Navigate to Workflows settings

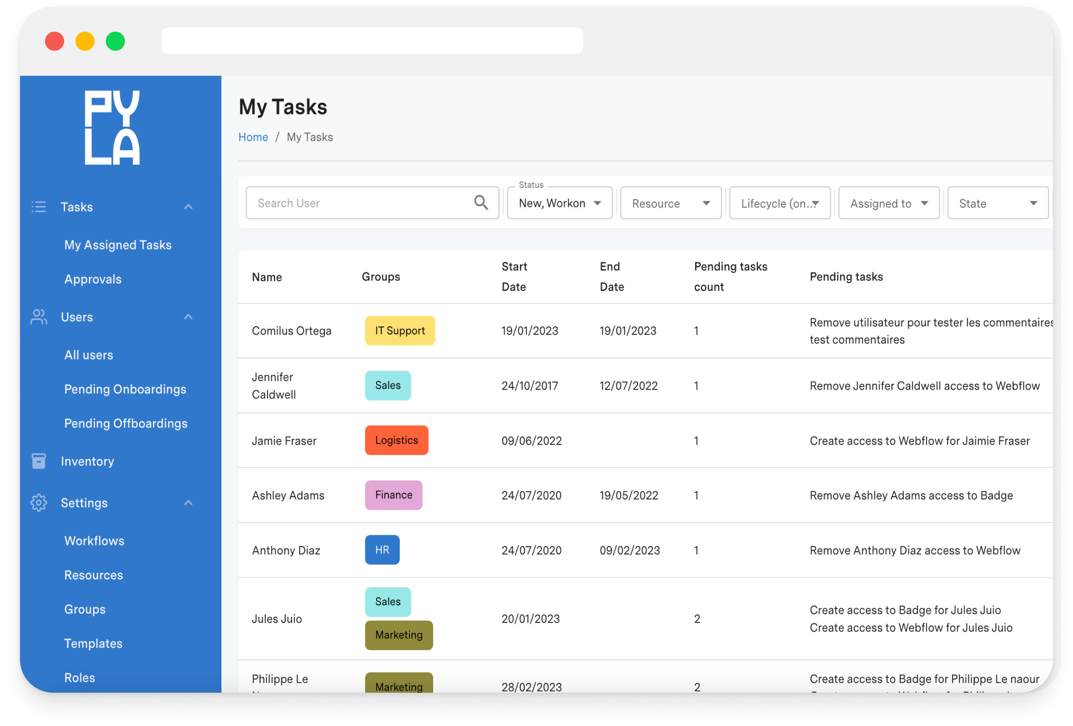pos(94,540)
